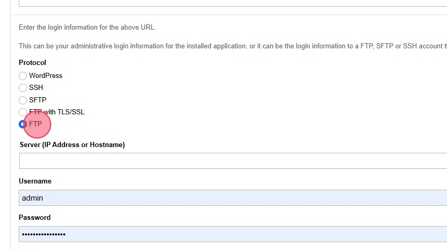Click the Password field label
Screen dimensions: 447x250
point(34,218)
